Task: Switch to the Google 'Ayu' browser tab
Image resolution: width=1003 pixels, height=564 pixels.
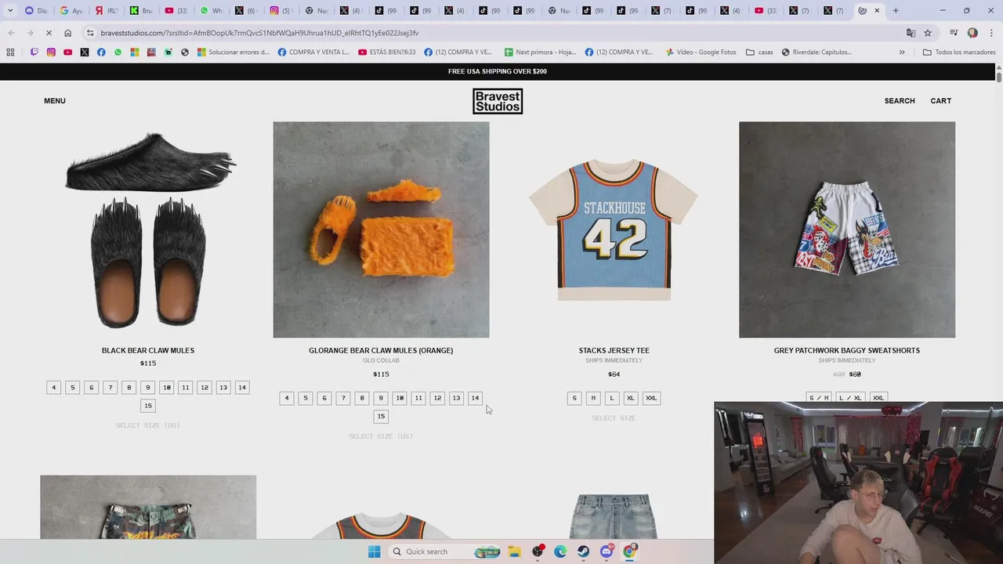Action: [x=71, y=11]
